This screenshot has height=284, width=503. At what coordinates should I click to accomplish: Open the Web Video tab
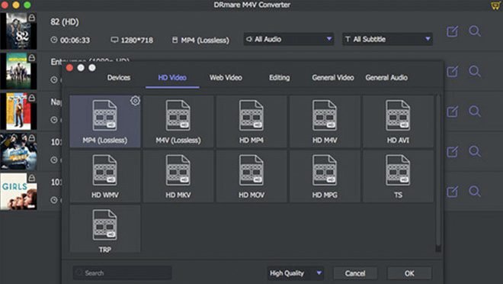pos(226,77)
